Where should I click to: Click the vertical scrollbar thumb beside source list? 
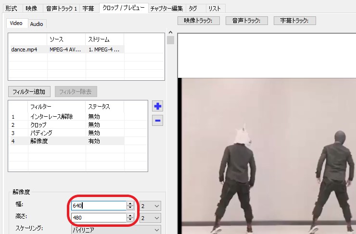(170, 39)
